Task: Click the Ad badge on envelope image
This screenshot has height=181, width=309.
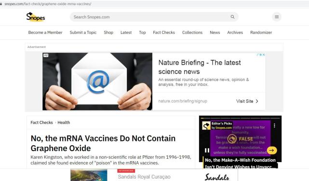Action: 46,56
